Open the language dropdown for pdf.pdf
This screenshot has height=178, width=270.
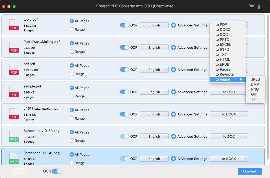pyautogui.click(x=154, y=70)
